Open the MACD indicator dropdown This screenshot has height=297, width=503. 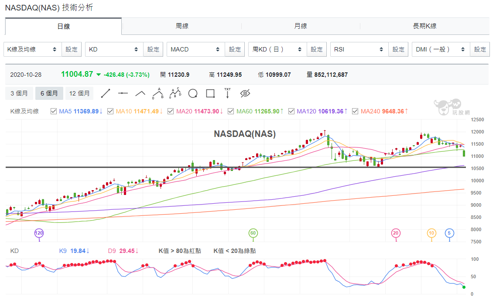click(196, 49)
